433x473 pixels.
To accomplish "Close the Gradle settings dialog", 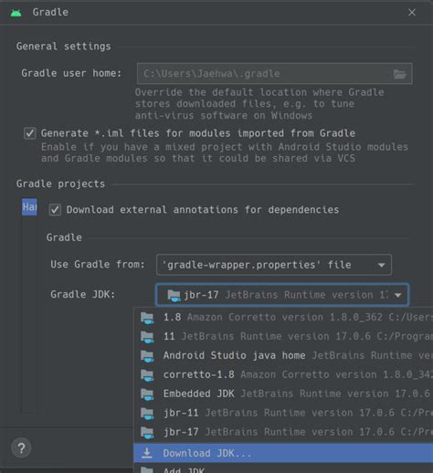I will pos(412,13).
